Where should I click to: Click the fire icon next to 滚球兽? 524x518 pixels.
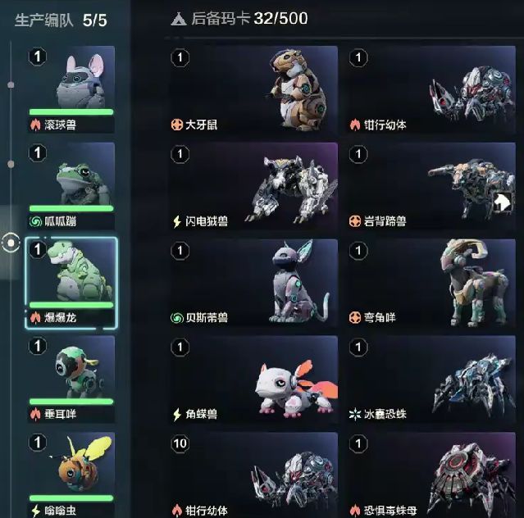[x=35, y=125]
